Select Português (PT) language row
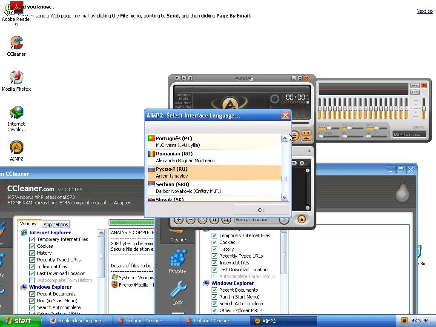Viewport: 436px width, 327px height. click(x=214, y=142)
